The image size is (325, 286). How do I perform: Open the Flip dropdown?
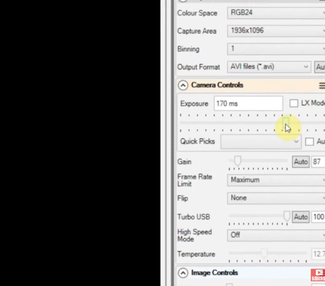pyautogui.click(x=323, y=198)
